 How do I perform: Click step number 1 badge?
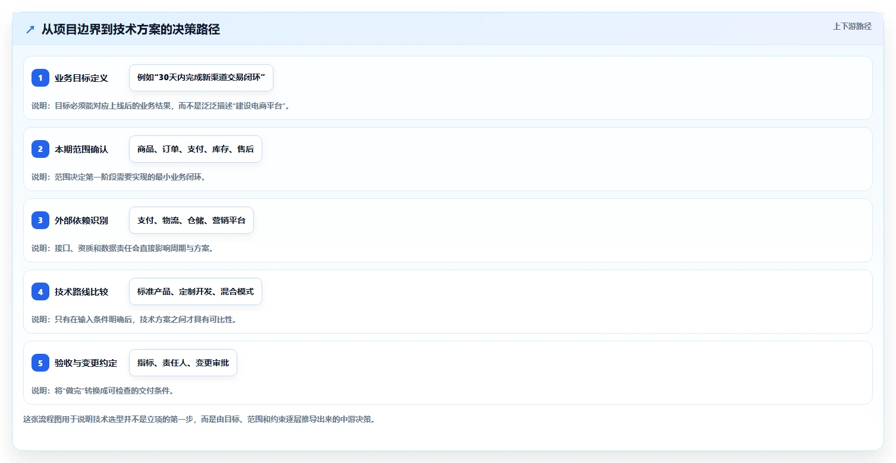click(x=40, y=78)
